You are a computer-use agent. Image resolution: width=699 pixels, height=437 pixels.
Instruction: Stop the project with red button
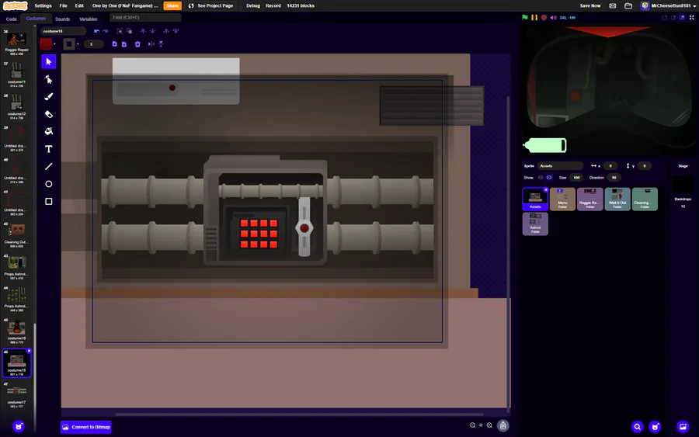click(544, 18)
